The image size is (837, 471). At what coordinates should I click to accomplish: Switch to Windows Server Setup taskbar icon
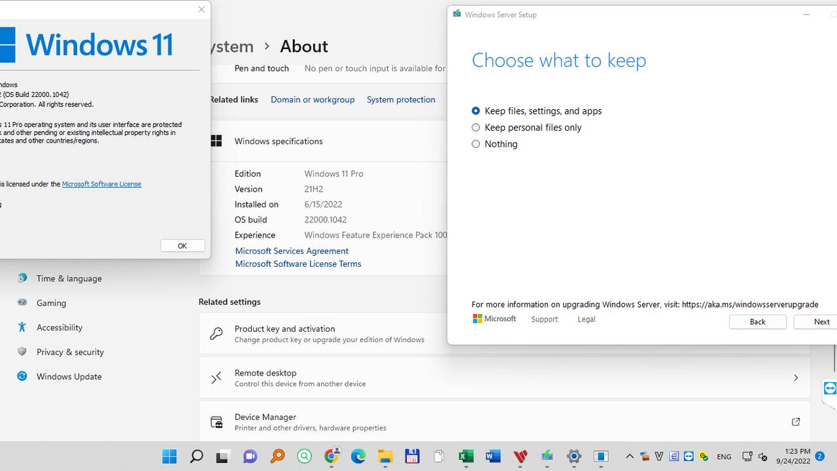(x=547, y=456)
